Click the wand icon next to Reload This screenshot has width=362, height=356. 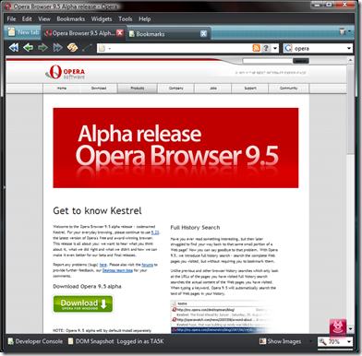(x=87, y=48)
